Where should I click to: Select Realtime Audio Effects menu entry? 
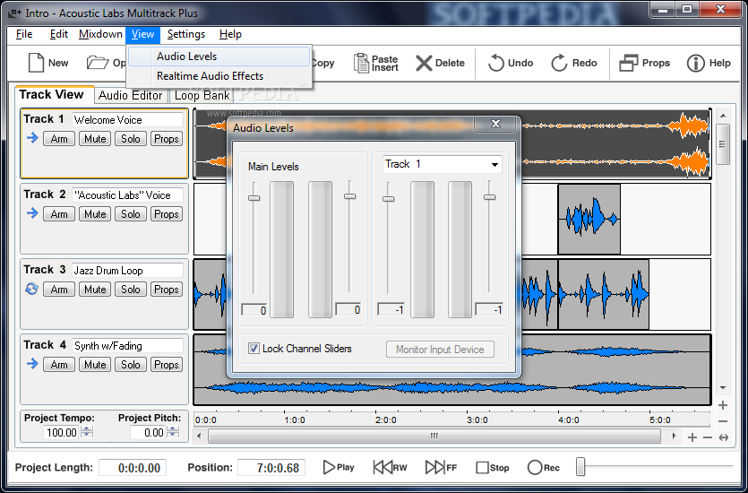(x=219, y=76)
